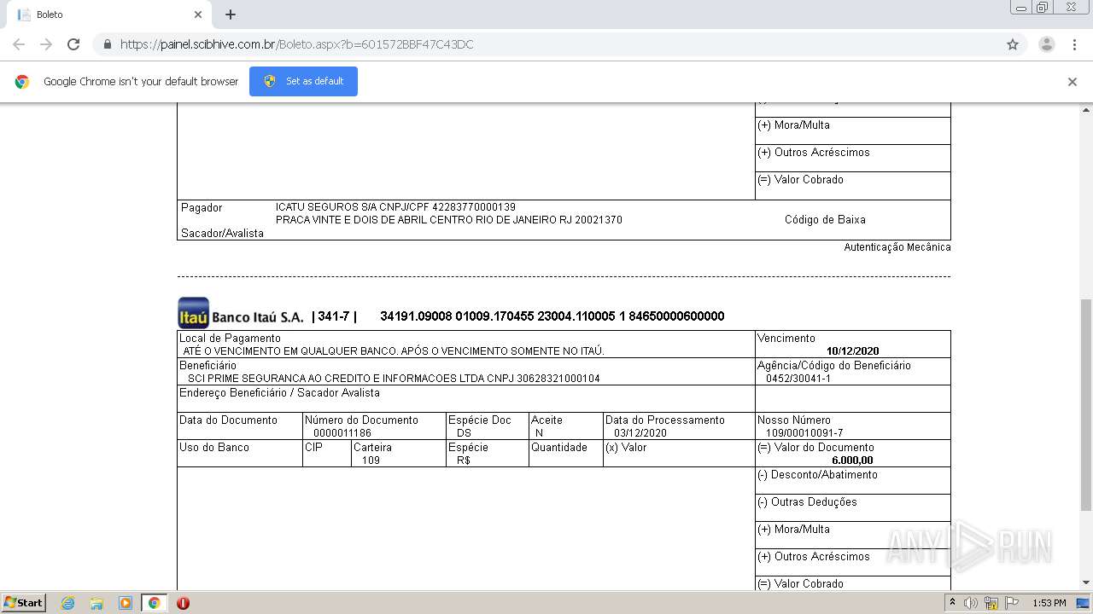1093x614 pixels.
Task: Click the scrollbar up arrow
Action: pos(1086,110)
